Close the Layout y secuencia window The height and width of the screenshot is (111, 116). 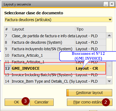point(112,4)
